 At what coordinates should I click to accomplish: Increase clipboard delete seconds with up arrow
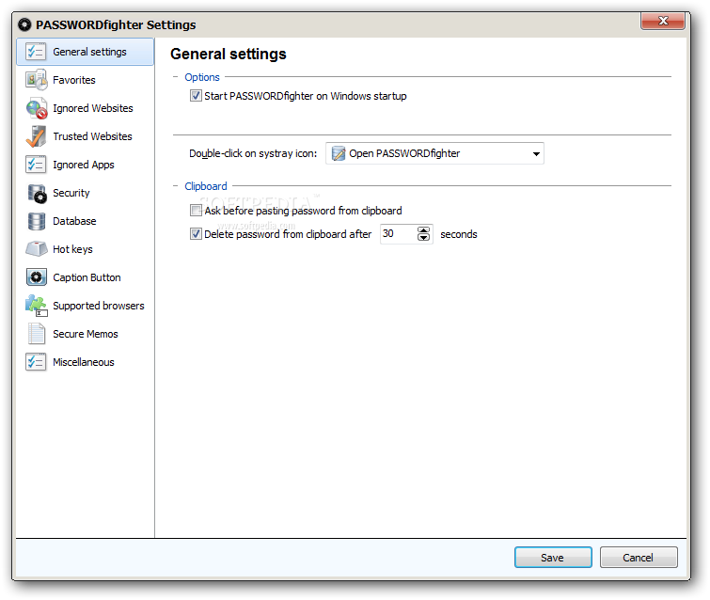(423, 230)
